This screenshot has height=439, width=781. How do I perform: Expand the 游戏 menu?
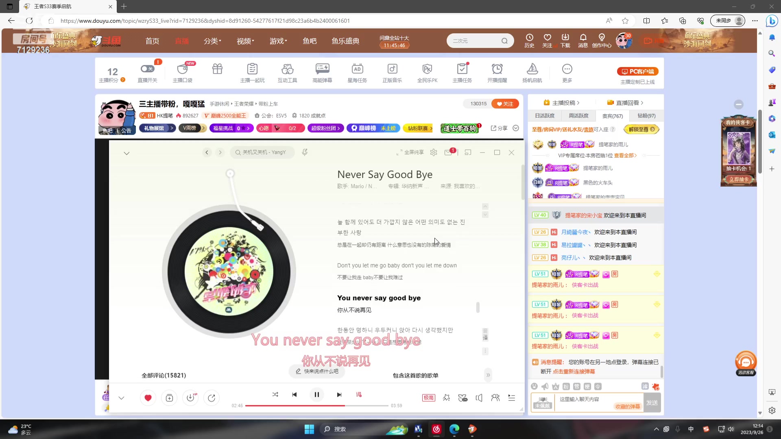tap(278, 41)
